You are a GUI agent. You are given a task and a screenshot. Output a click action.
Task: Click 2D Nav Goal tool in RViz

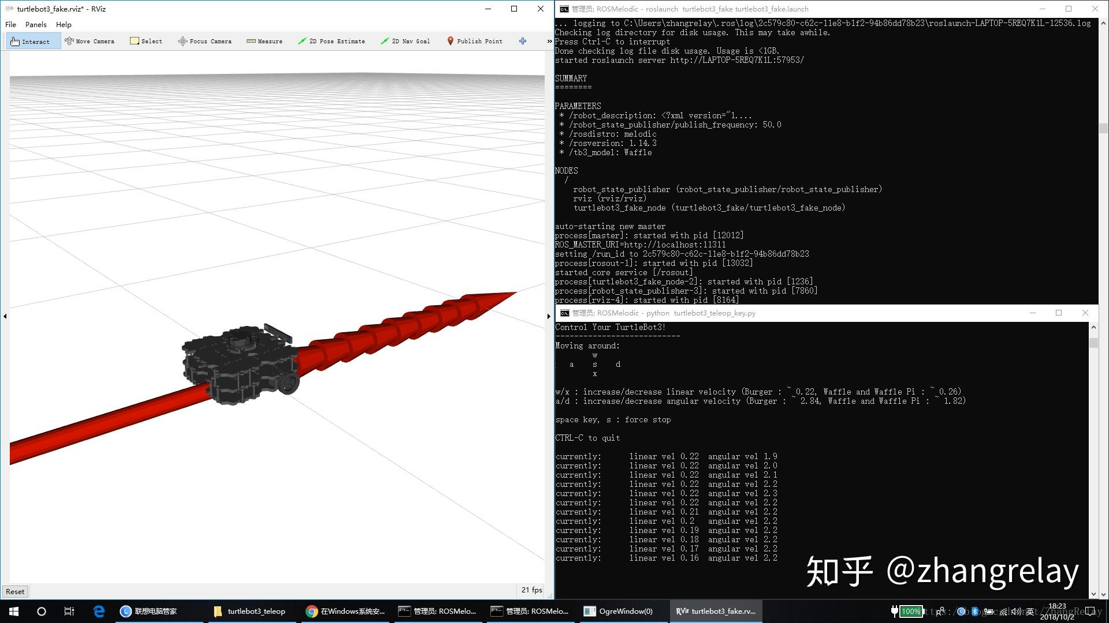pos(407,41)
